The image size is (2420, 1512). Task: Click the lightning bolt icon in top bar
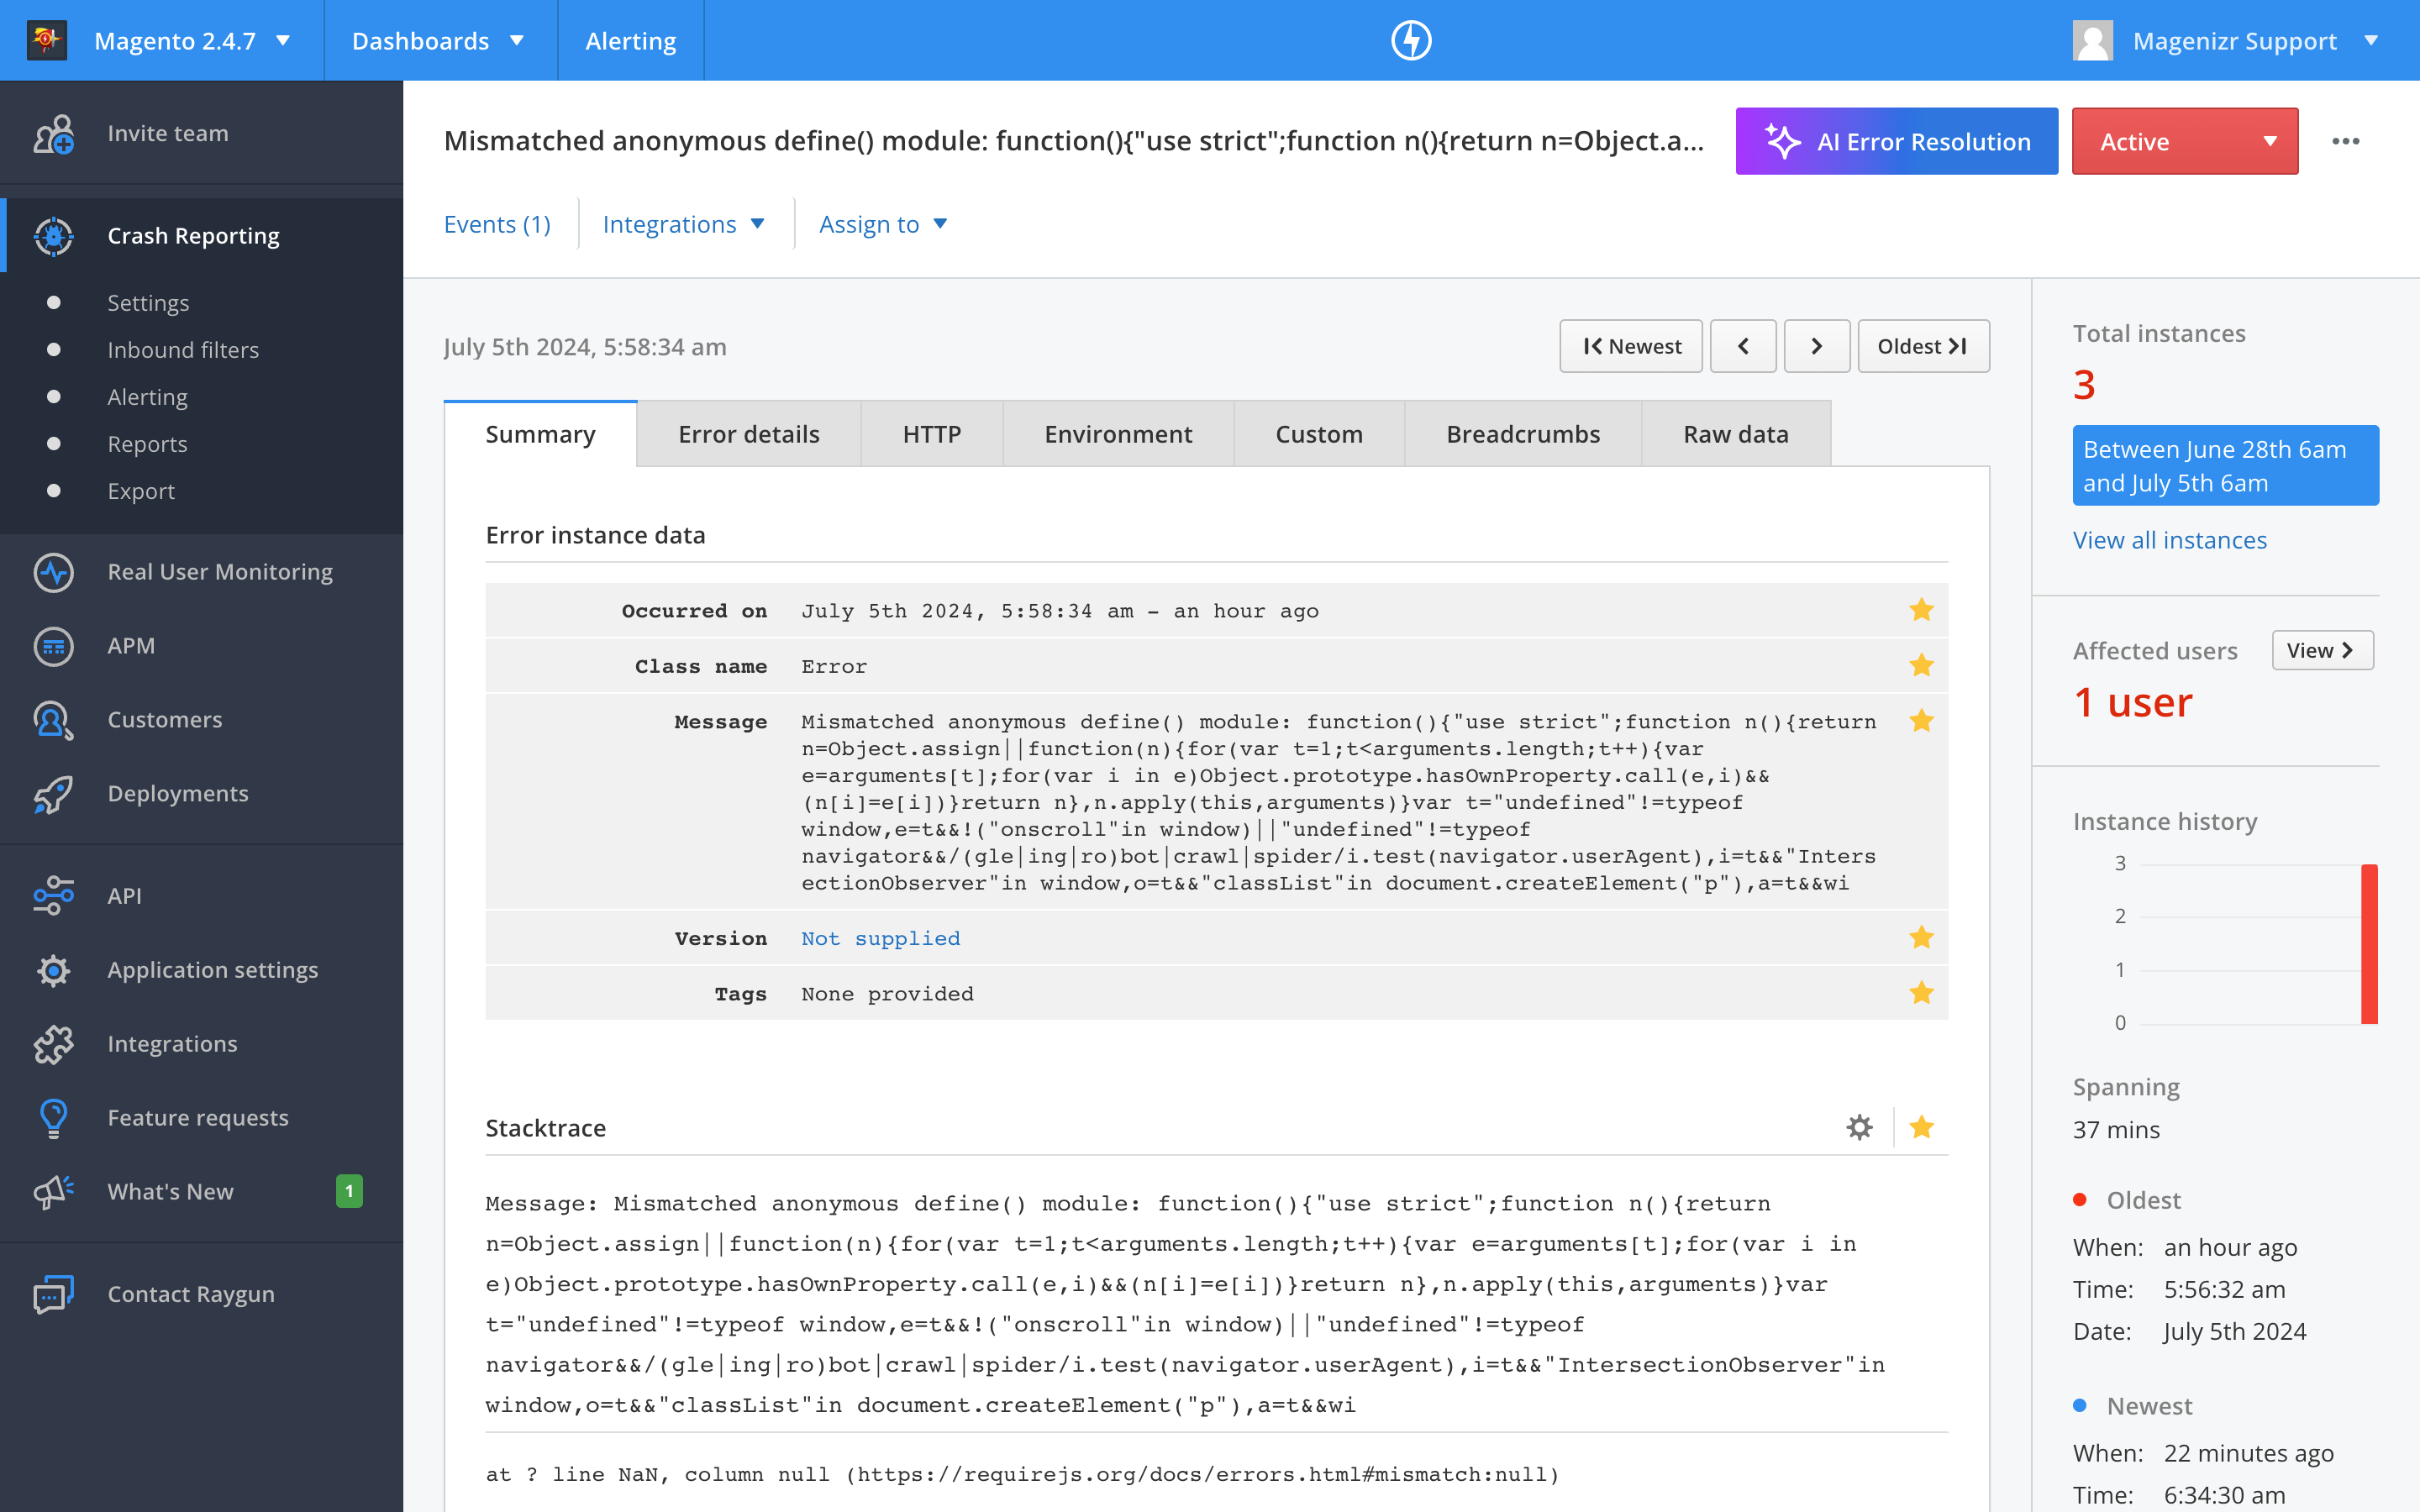[1411, 41]
